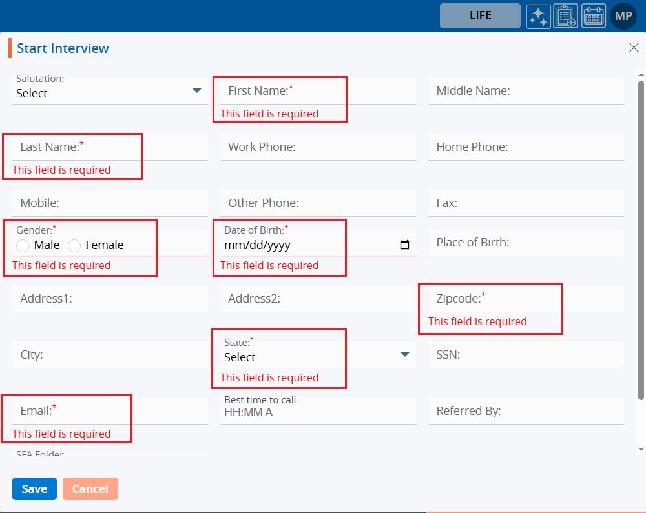Image resolution: width=646 pixels, height=513 pixels.
Task: Open the clipboard add-task icon
Action: [565, 16]
